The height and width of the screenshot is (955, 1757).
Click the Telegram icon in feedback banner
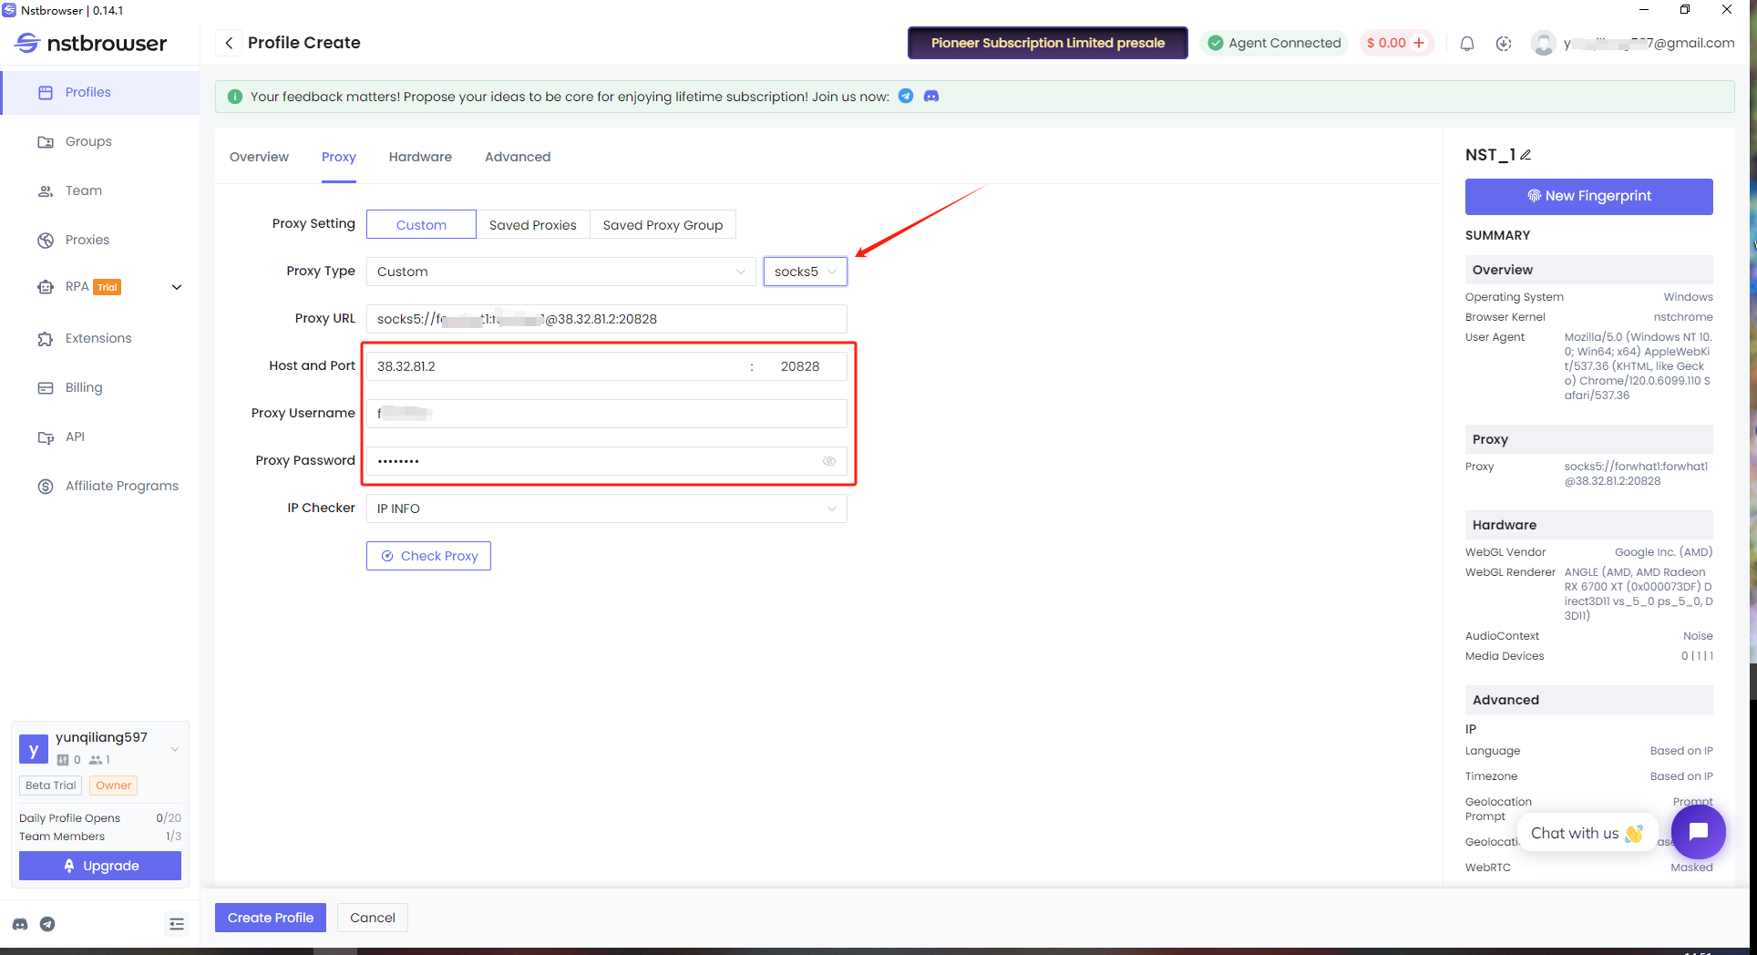coord(906,96)
